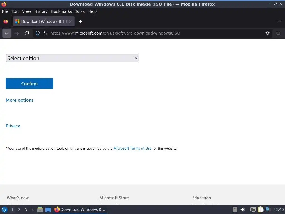Viewport: 285px width, 214px height.
Task: Open the volume speaker tray icon
Action: [243, 210]
